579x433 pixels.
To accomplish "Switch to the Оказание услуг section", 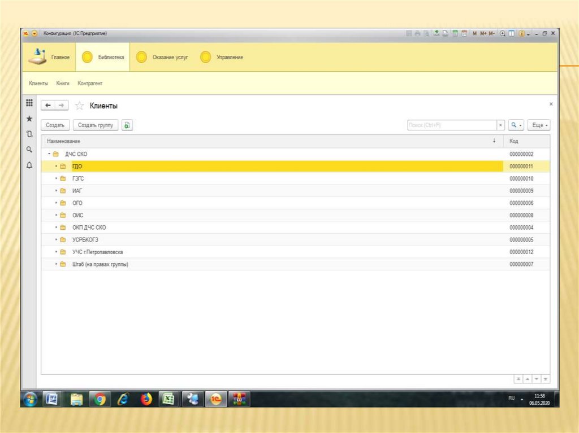I will point(162,57).
